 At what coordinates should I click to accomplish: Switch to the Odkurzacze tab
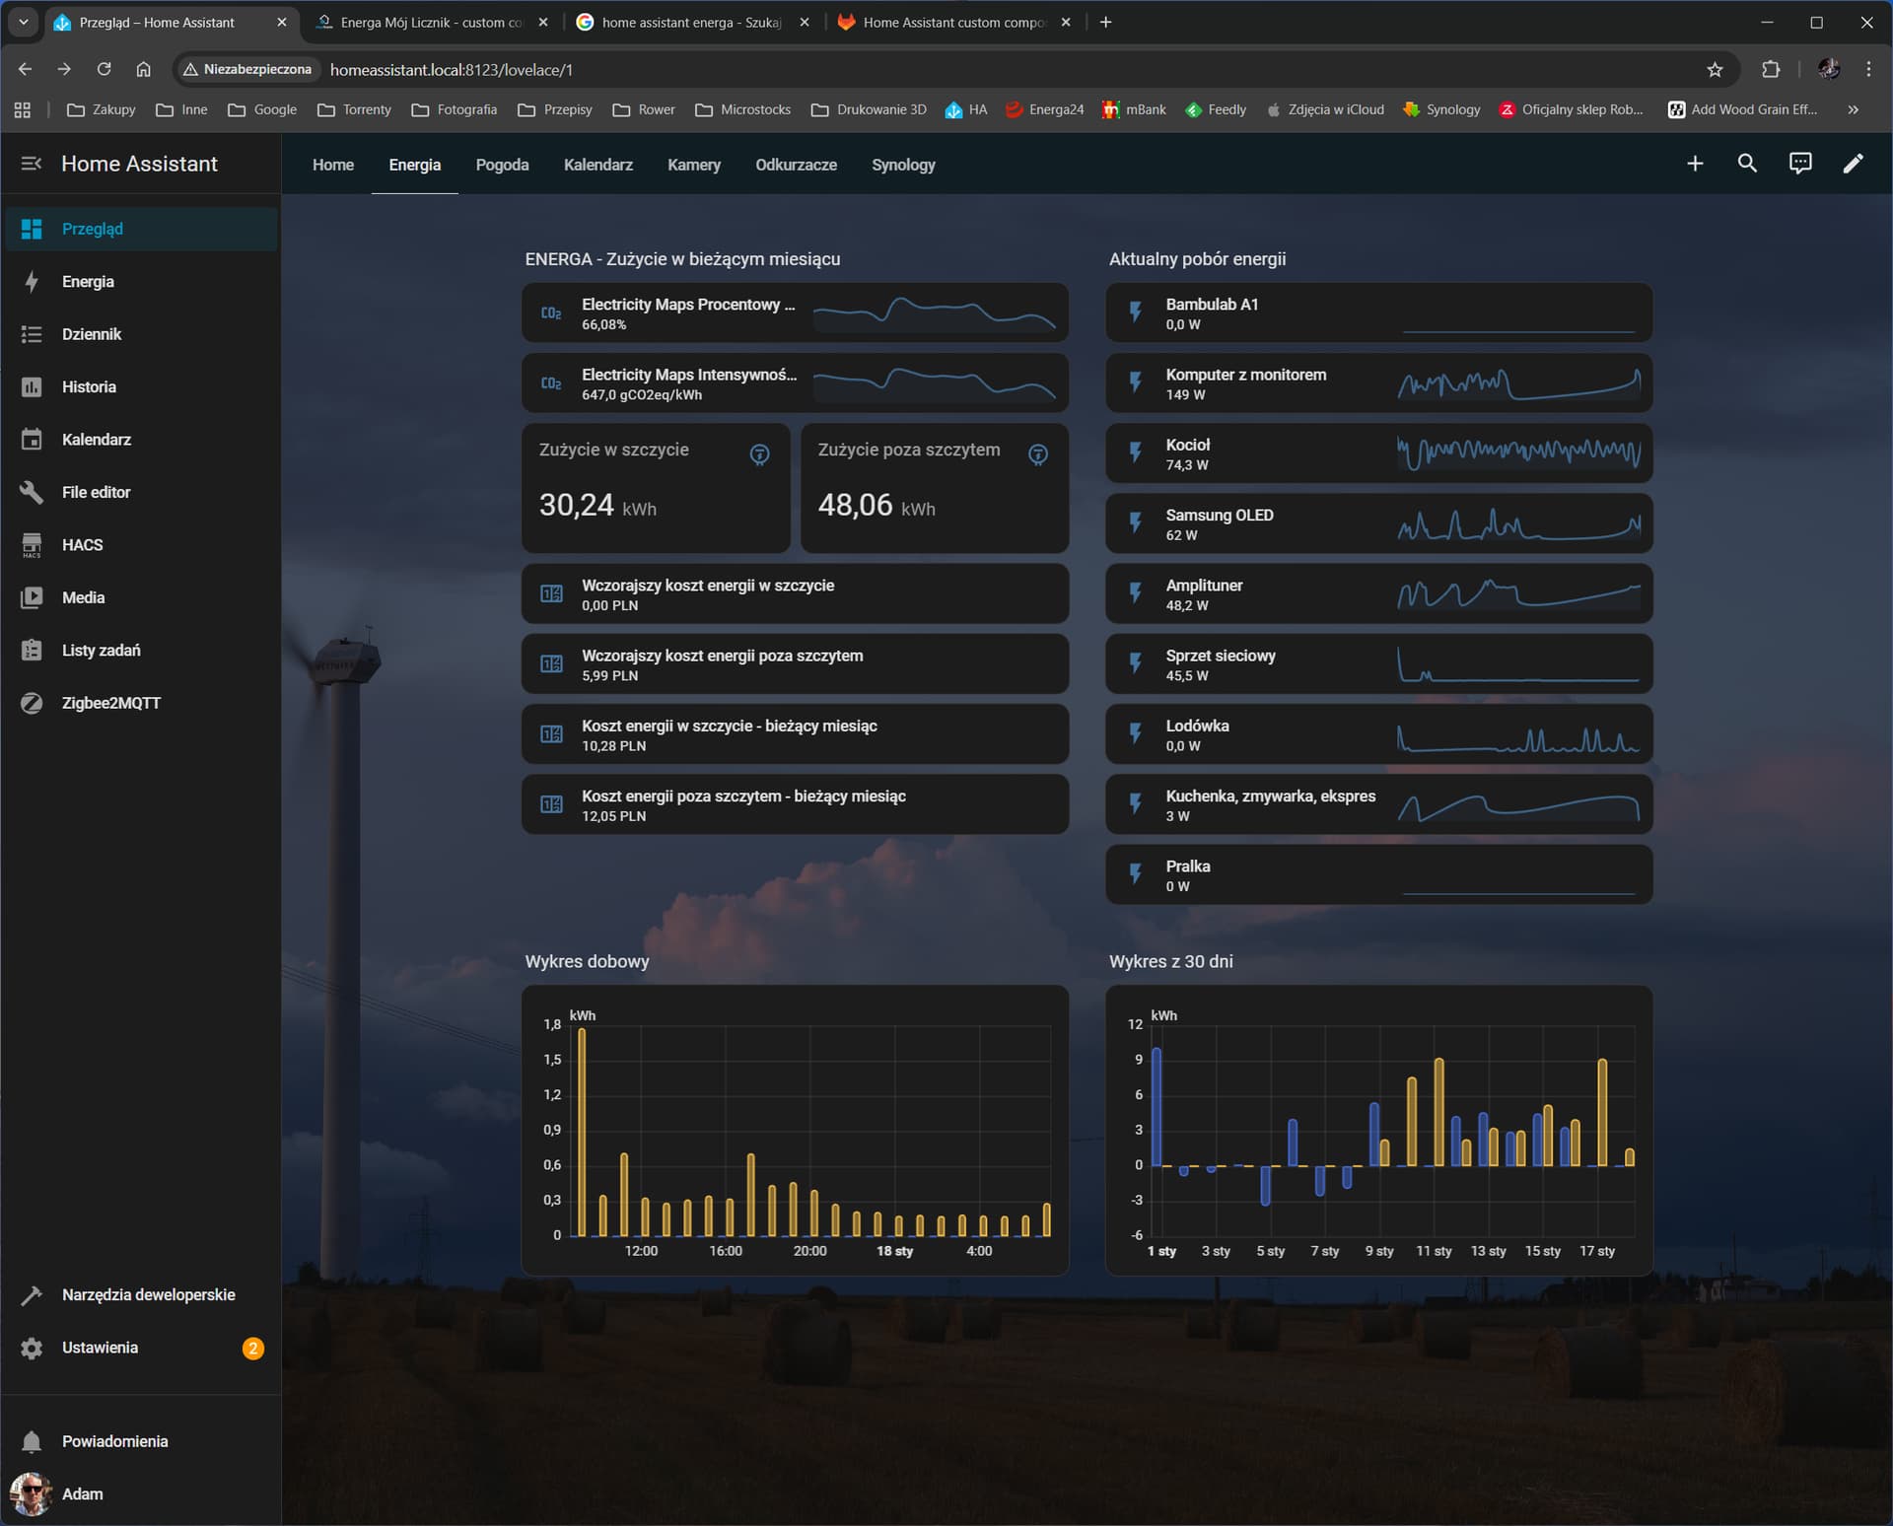796,165
